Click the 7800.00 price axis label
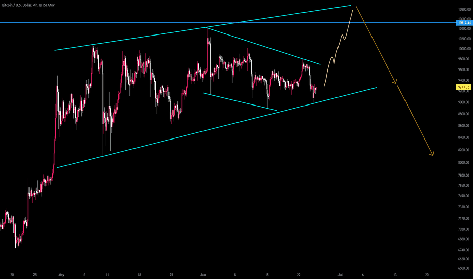Image resolution: width=473 pixels, height=279 pixels. pos(464,175)
